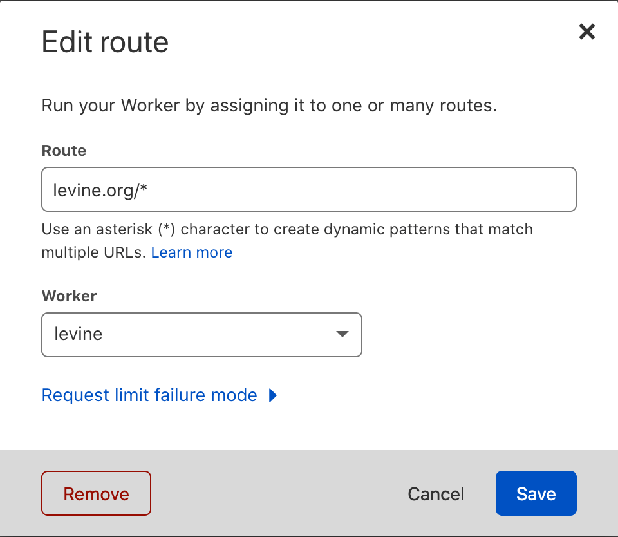Click the caret arrow in Worker select

342,334
